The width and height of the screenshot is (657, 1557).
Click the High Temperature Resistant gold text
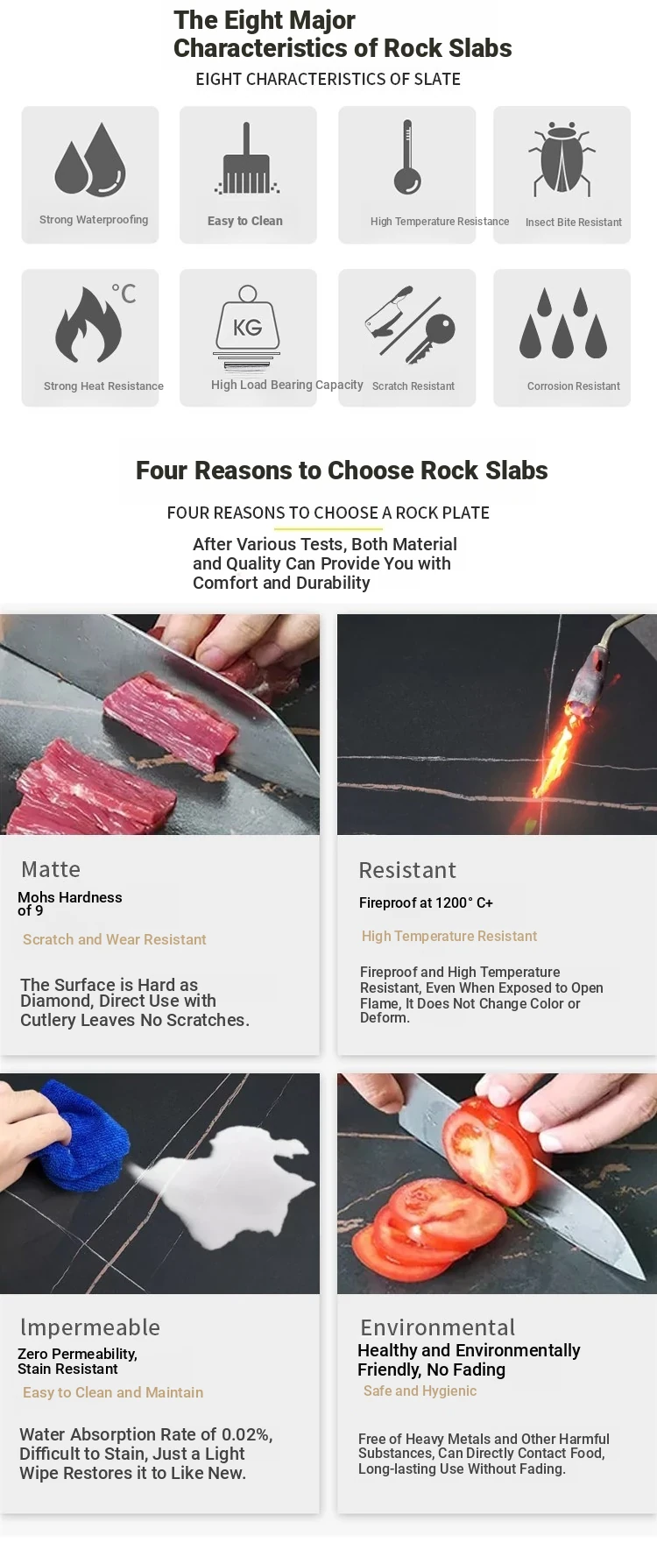pyautogui.click(x=449, y=936)
